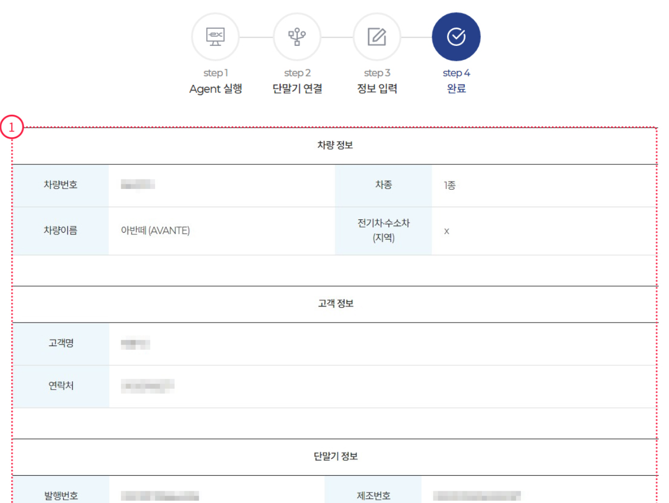Select the 연락처 contact field
Viewport: 669px width, 503px height.
click(60, 386)
